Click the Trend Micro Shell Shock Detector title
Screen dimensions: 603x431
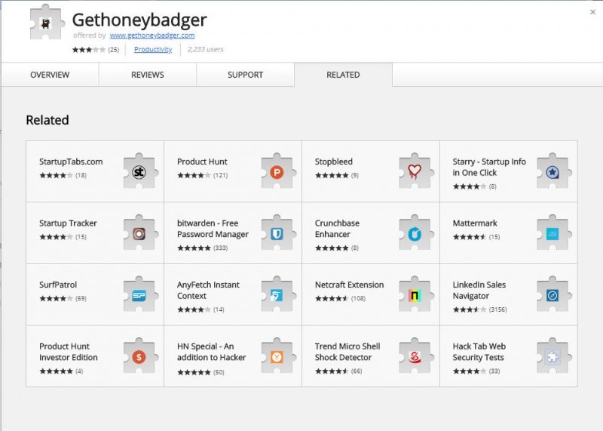click(x=347, y=352)
